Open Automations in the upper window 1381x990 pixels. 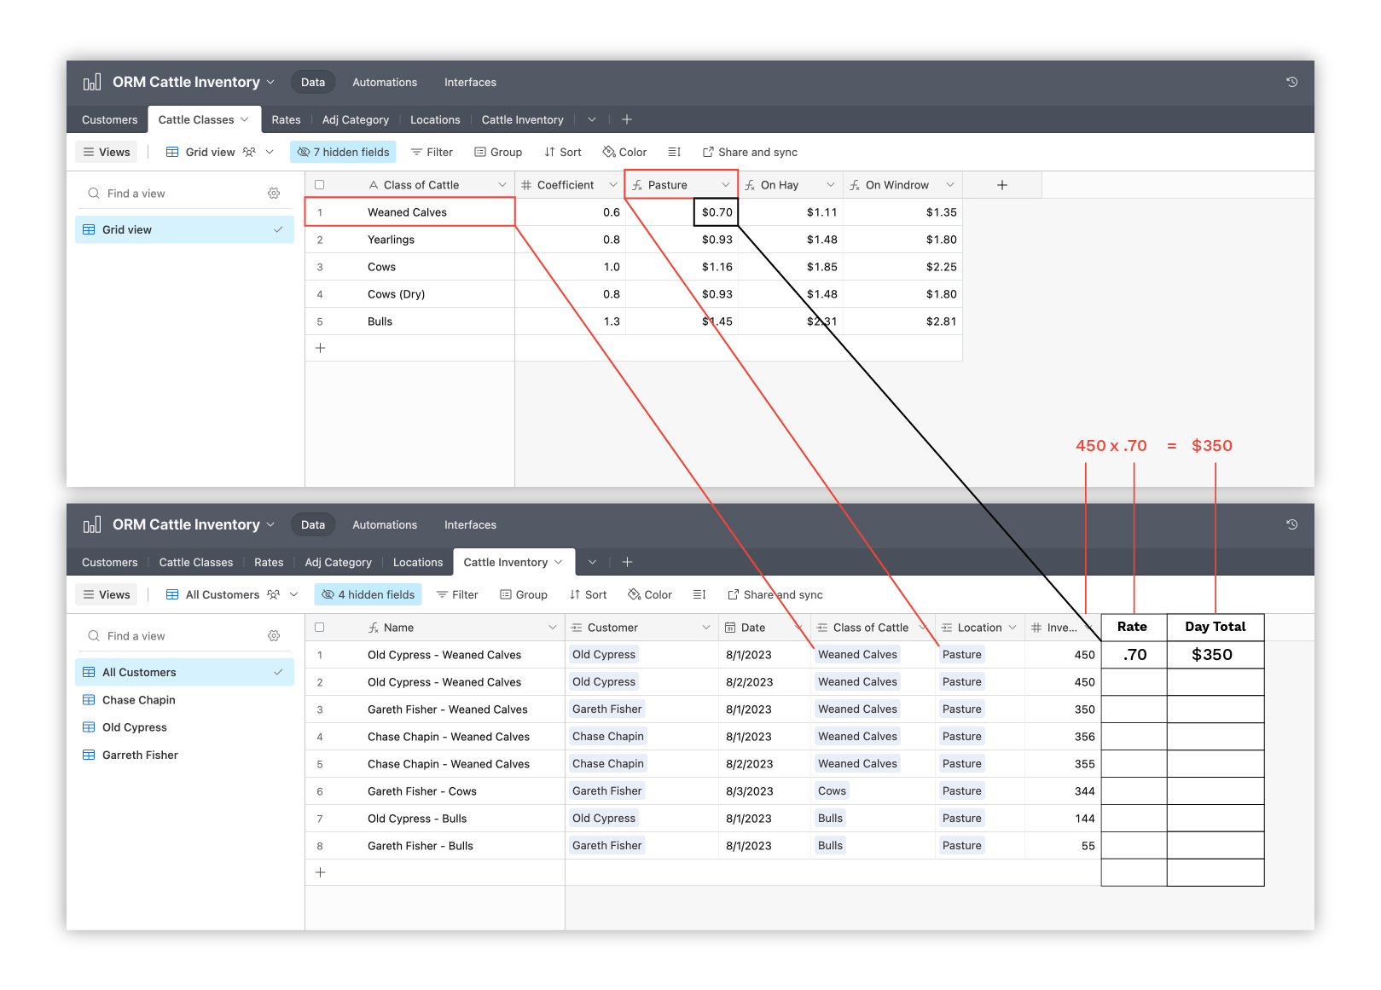tap(385, 82)
